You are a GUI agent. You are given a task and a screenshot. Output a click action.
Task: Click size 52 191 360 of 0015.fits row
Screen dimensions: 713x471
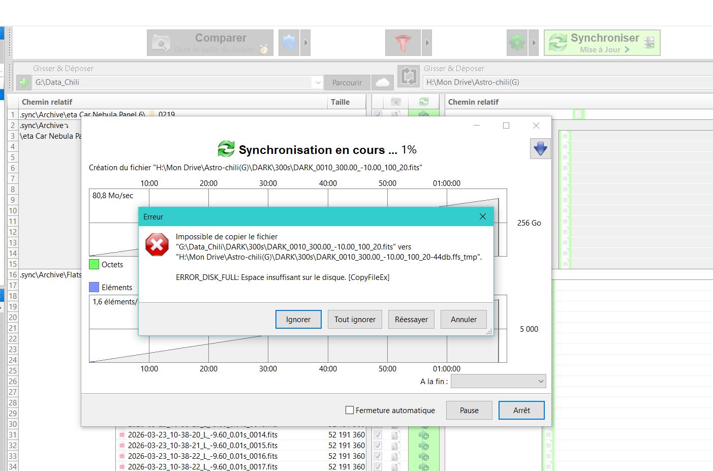pyautogui.click(x=347, y=446)
